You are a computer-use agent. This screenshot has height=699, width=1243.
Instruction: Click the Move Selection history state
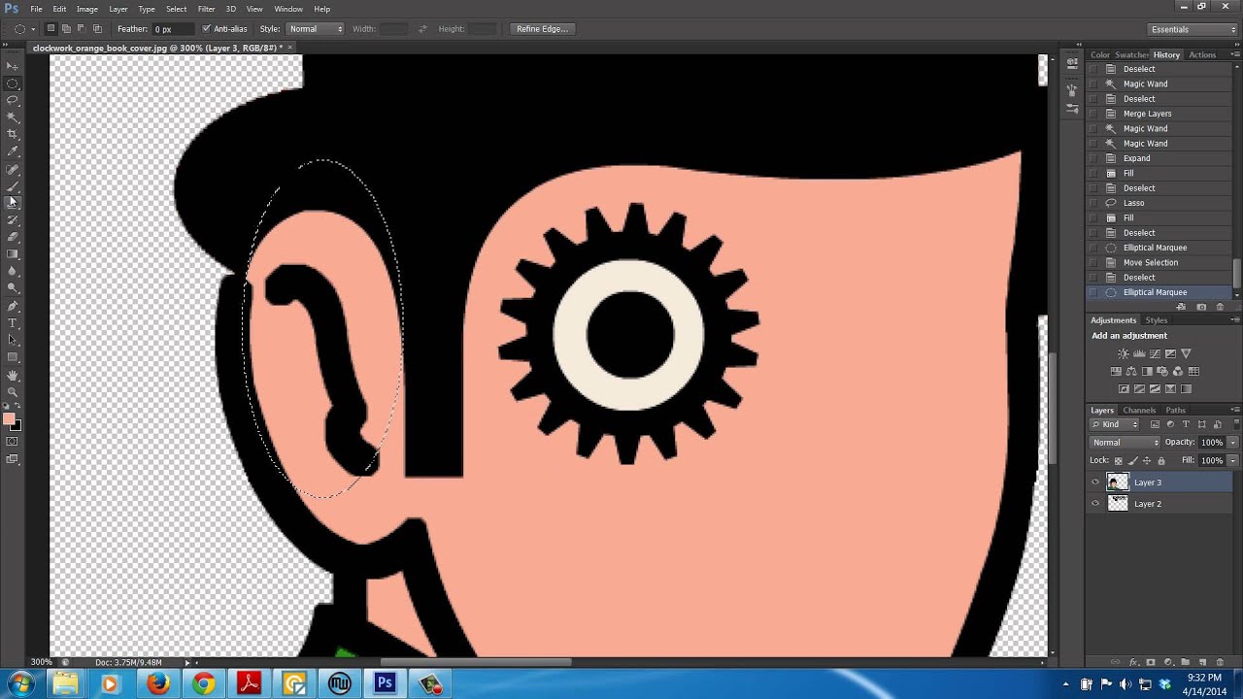click(x=1151, y=262)
